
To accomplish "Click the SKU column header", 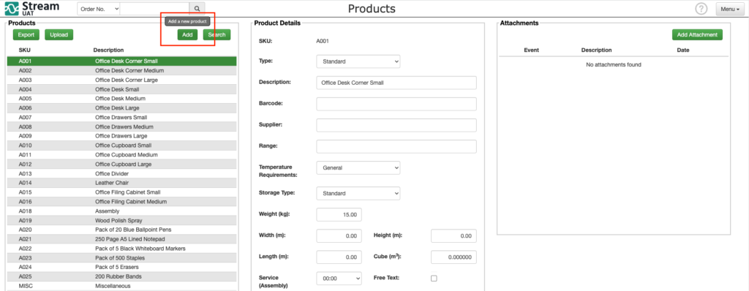I will (x=25, y=50).
